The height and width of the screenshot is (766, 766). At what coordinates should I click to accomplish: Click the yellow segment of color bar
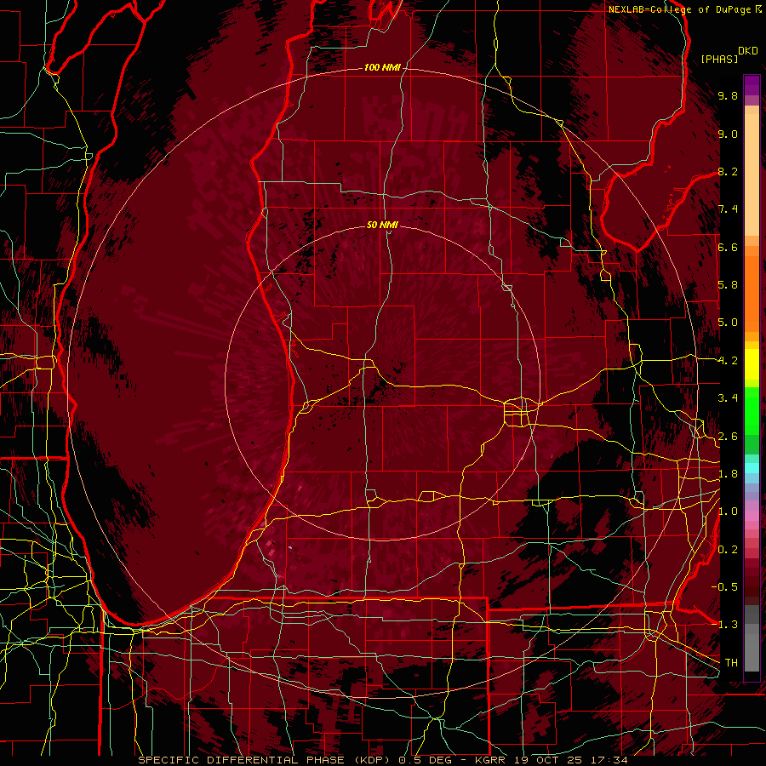752,364
